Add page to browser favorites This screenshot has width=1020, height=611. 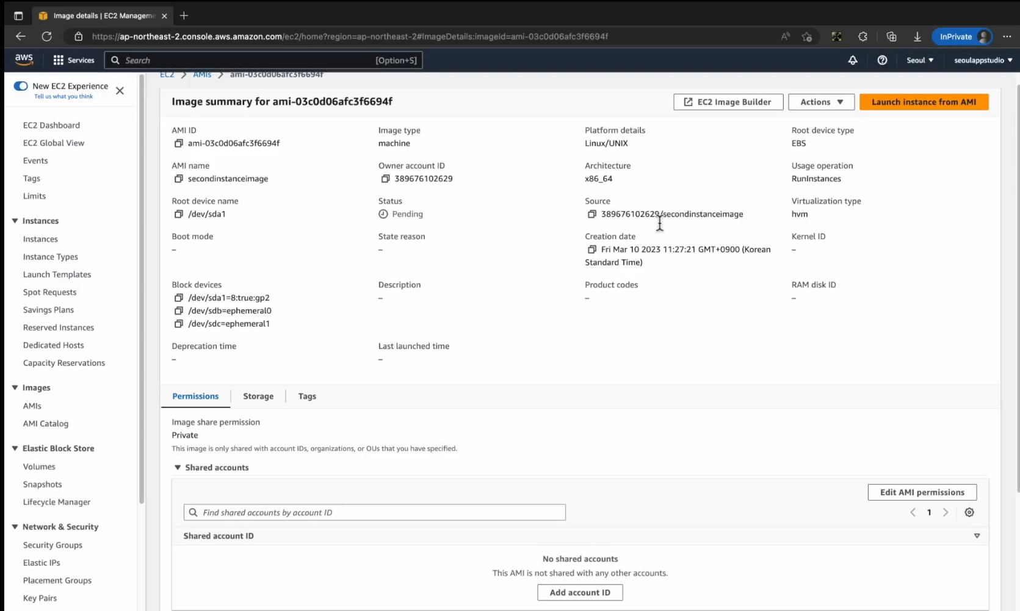coord(807,37)
